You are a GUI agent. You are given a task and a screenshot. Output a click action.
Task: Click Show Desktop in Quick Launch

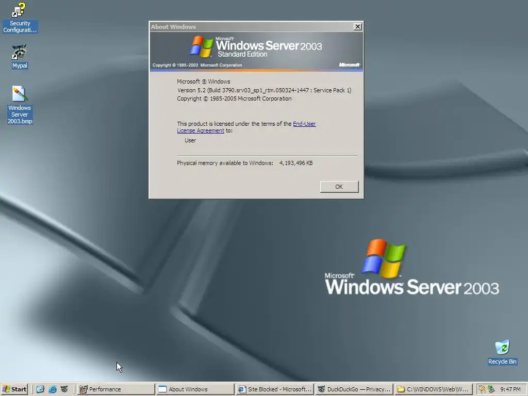point(40,389)
